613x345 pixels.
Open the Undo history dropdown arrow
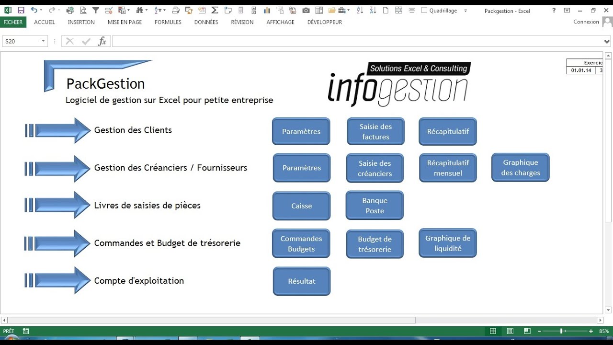pos(41,11)
